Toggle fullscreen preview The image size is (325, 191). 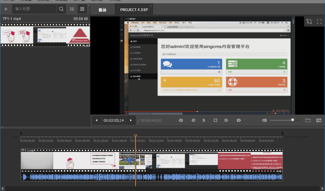(319, 22)
